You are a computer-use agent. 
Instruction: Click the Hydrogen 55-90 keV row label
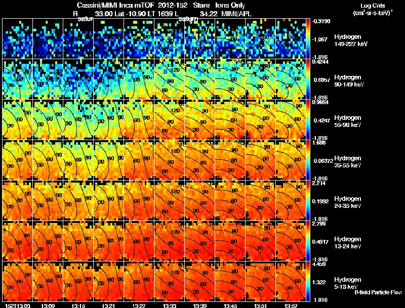(x=348, y=121)
